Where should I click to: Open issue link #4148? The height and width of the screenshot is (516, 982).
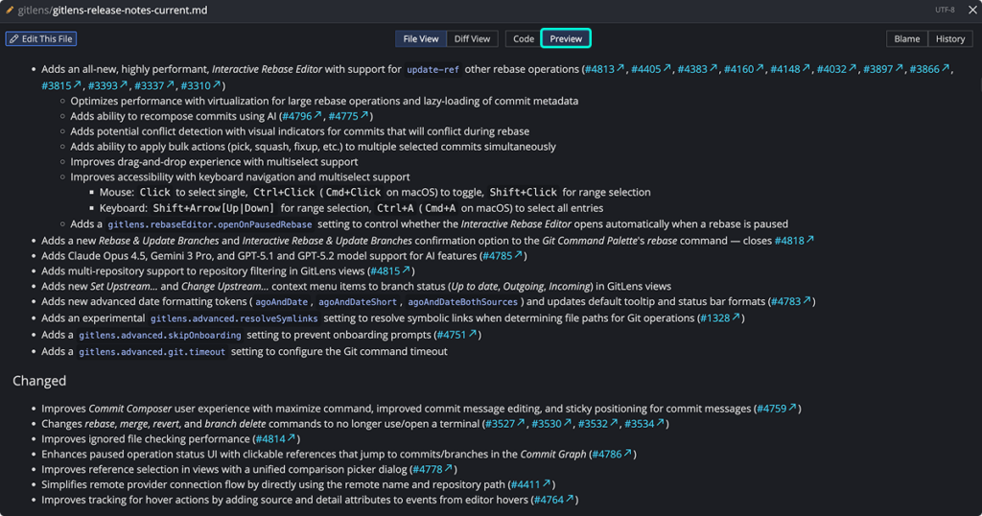click(790, 69)
